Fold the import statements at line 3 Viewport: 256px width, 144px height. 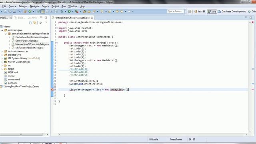coord(56,28)
